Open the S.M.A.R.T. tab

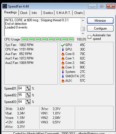(x=63, y=13)
